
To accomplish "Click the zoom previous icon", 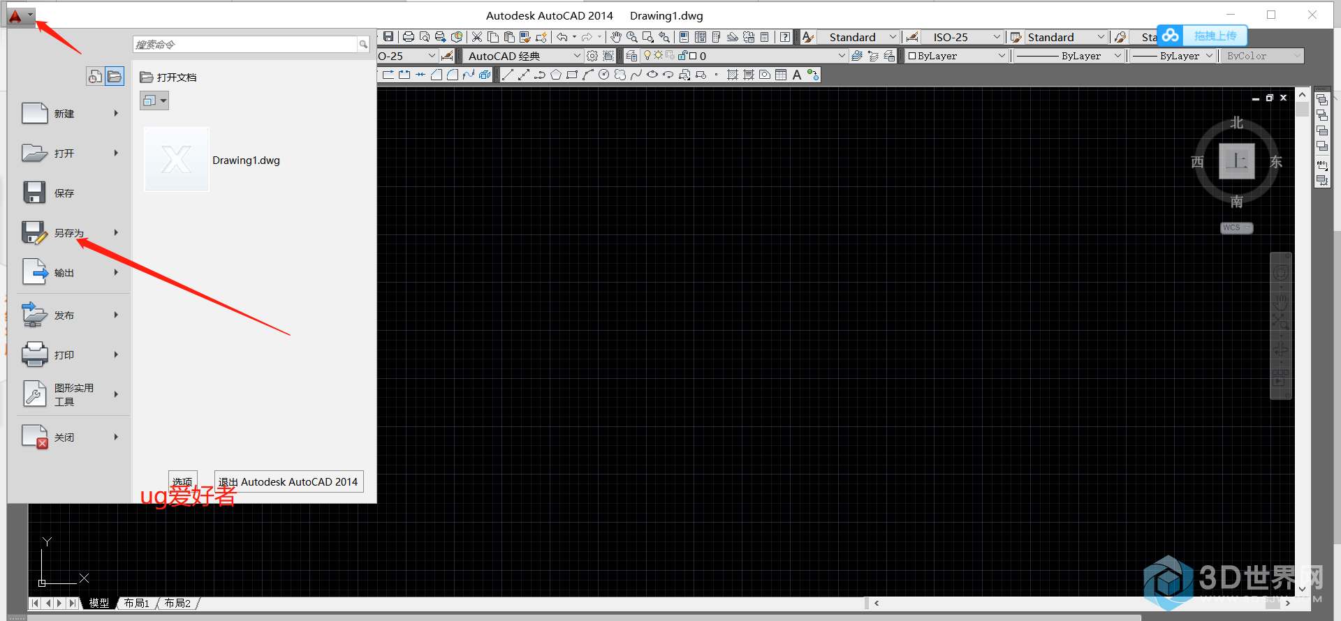I will (x=664, y=37).
